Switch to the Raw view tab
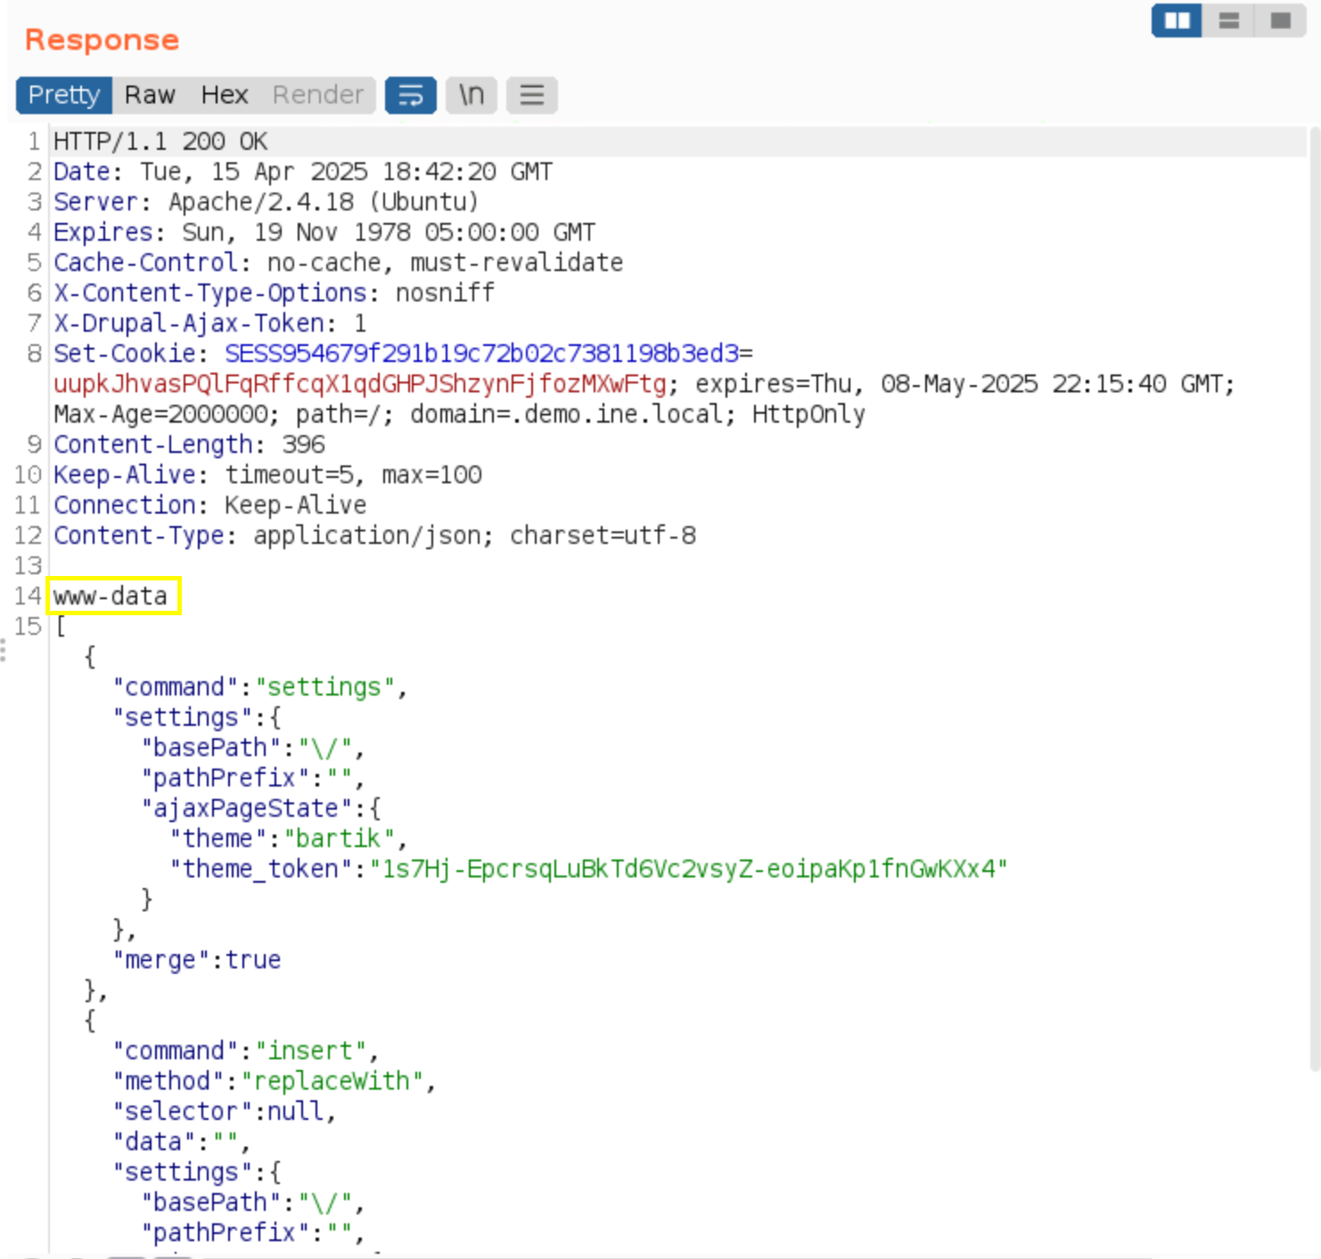 click(150, 95)
